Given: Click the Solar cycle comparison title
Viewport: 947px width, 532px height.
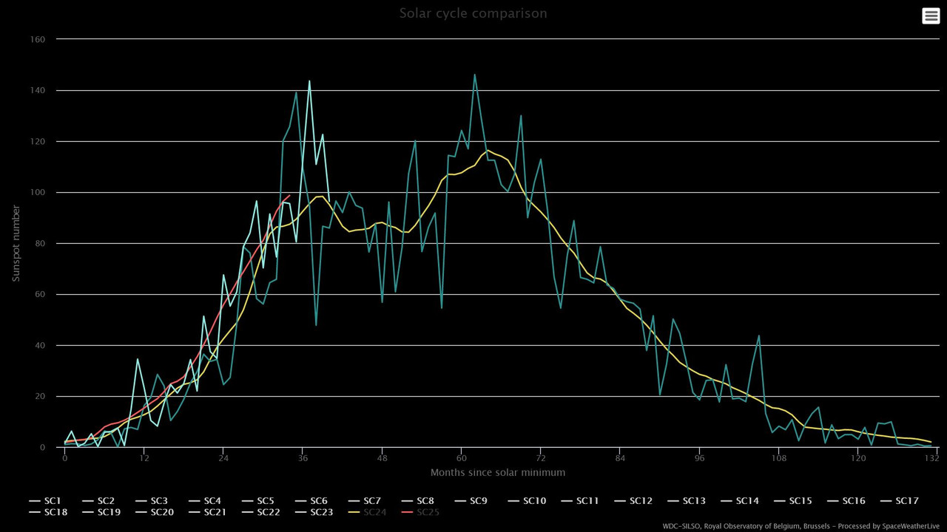Looking at the screenshot, I should [473, 13].
